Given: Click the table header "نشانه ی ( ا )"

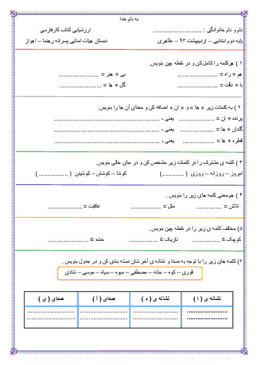Looking at the screenshot, I should pyautogui.click(x=207, y=298).
